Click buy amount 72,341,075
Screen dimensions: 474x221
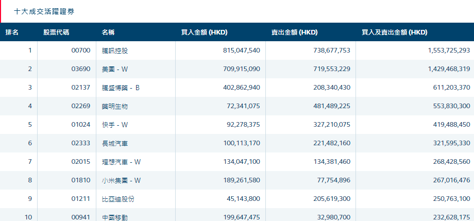243,106
